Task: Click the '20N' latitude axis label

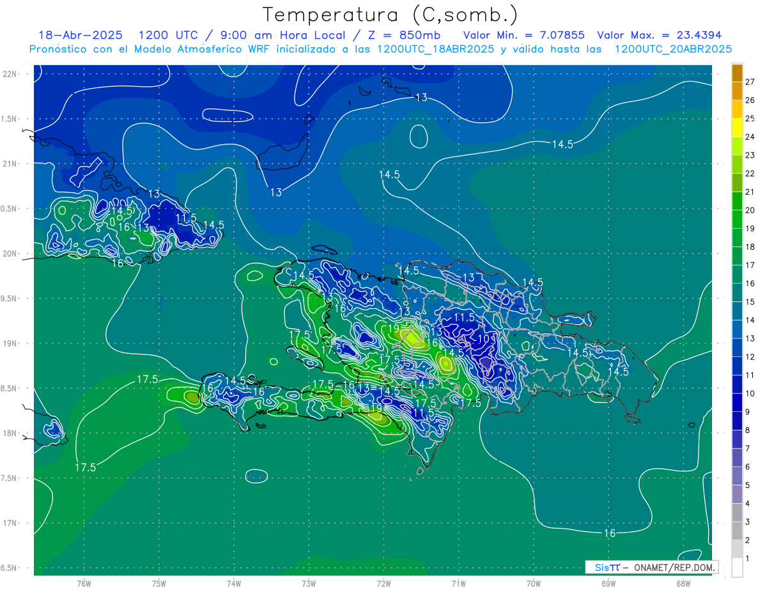Action: coord(10,254)
